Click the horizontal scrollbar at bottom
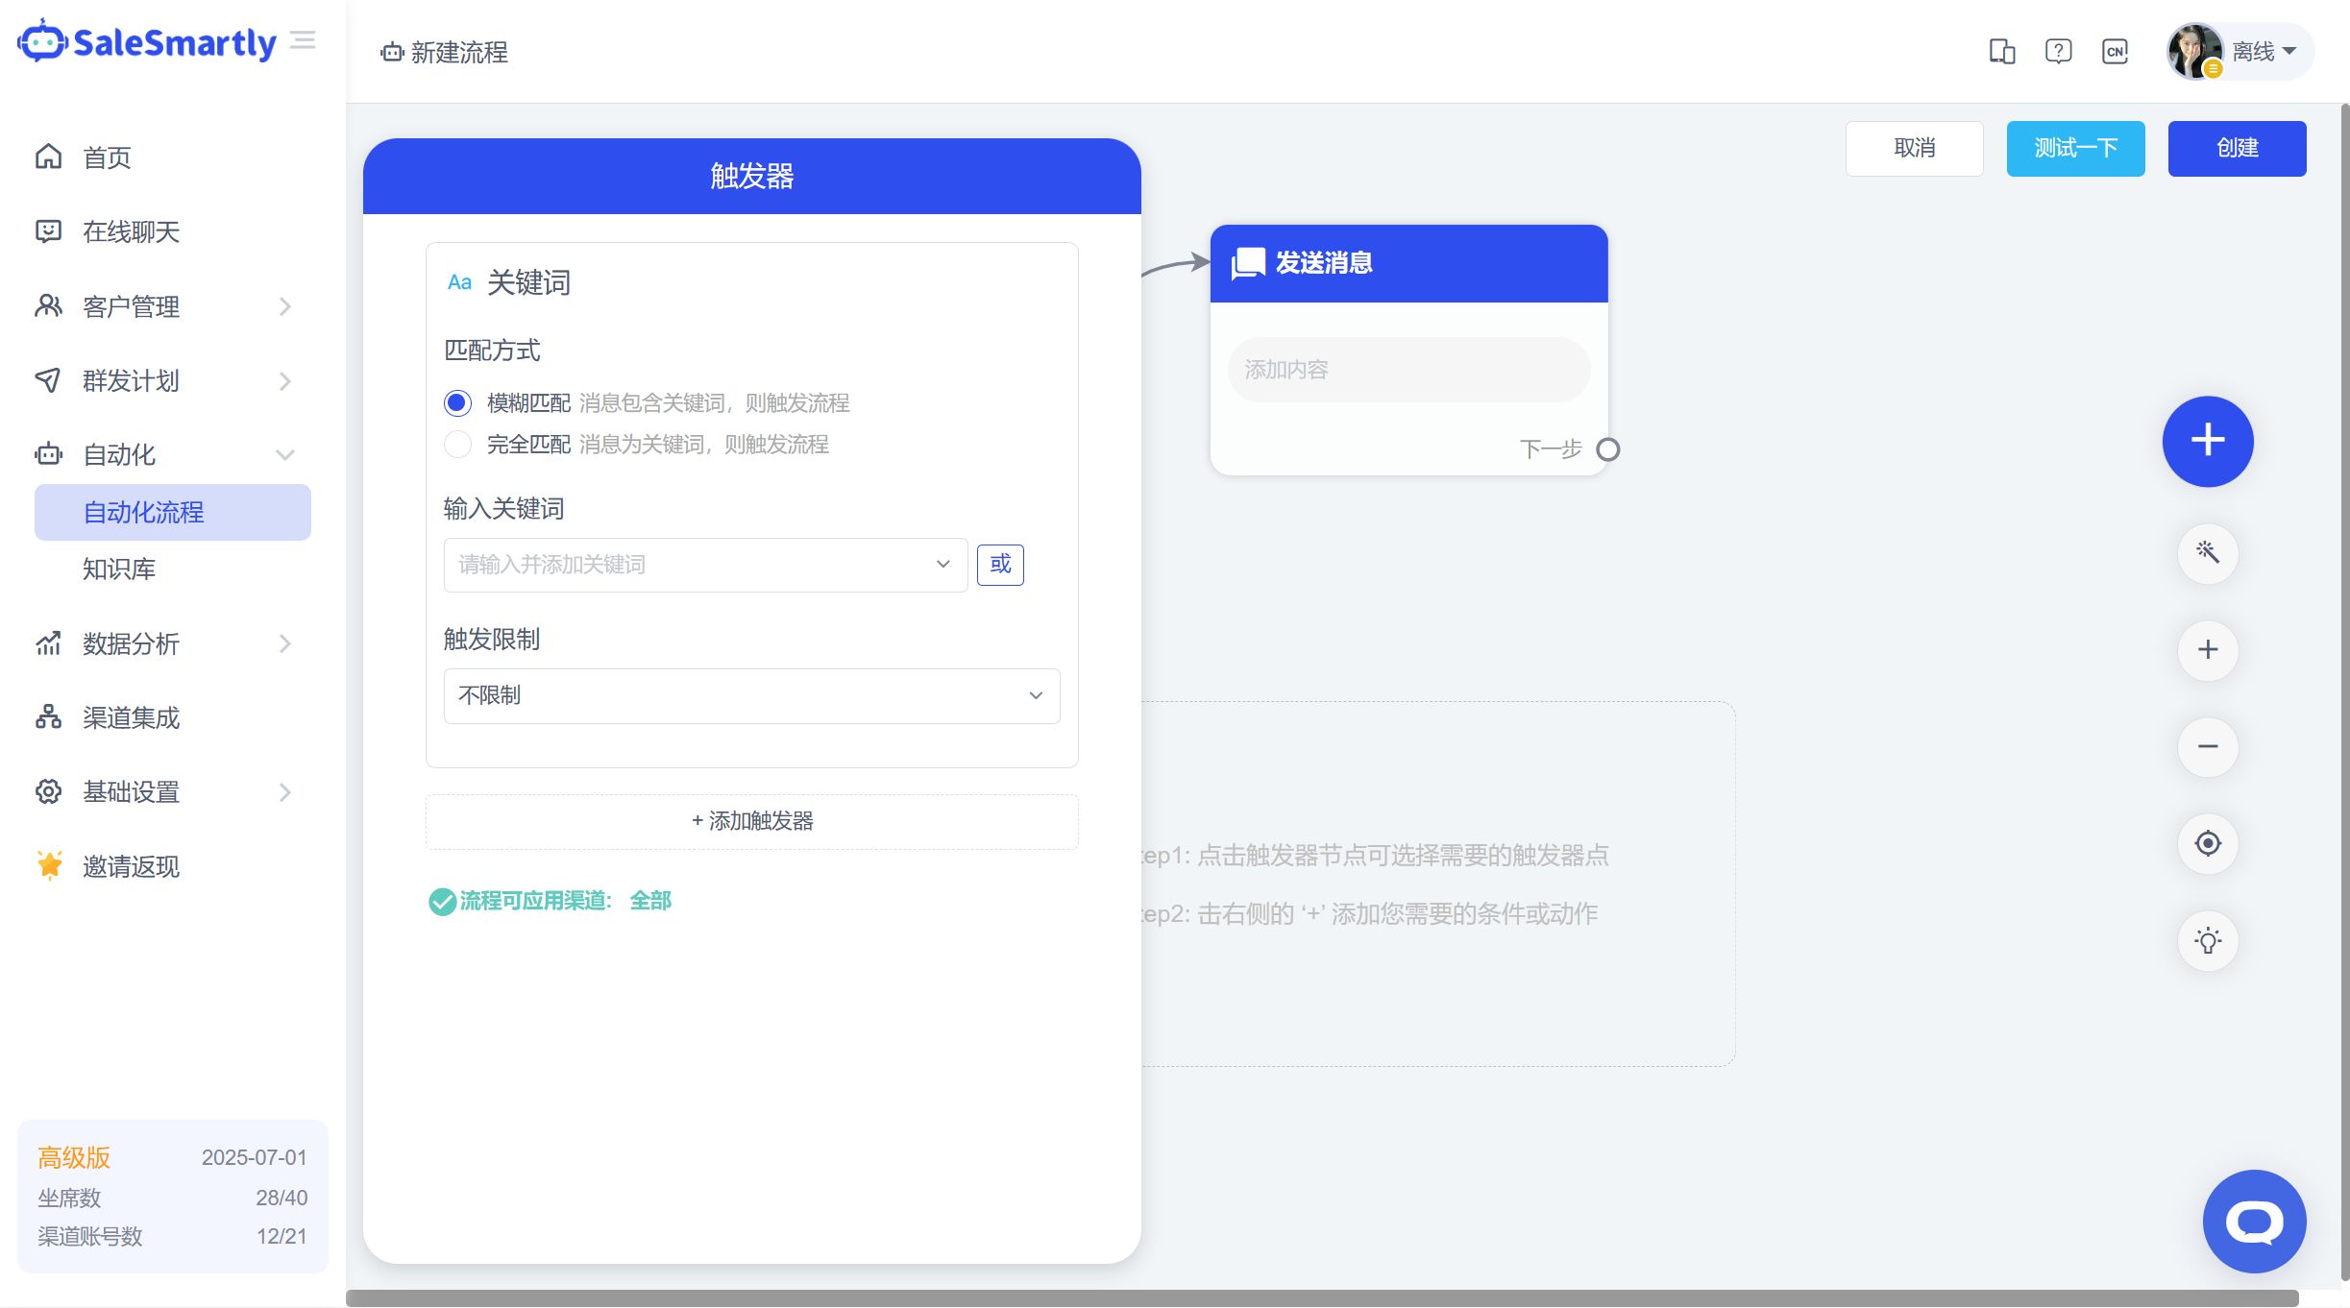2350x1308 pixels. 1321,1297
